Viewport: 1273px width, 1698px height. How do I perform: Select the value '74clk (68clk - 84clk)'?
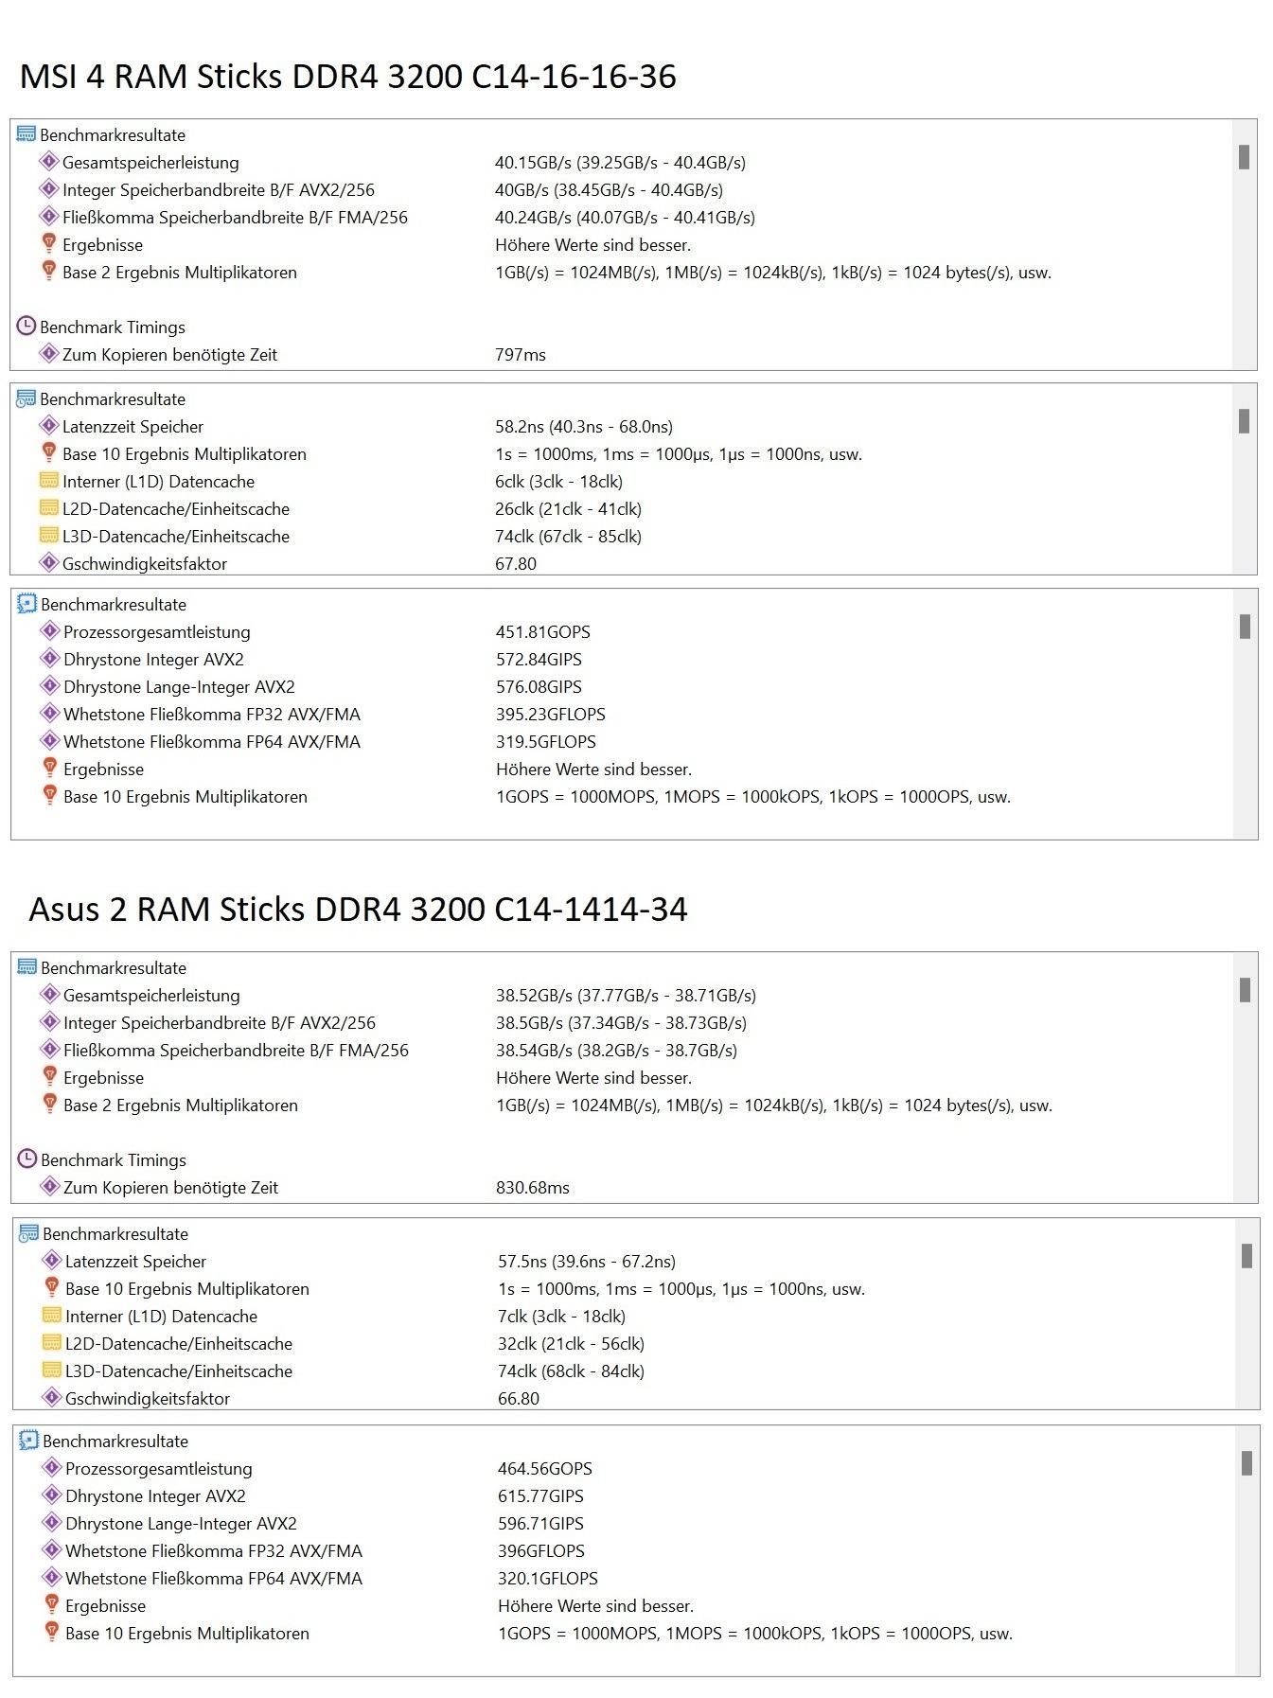571,1371
